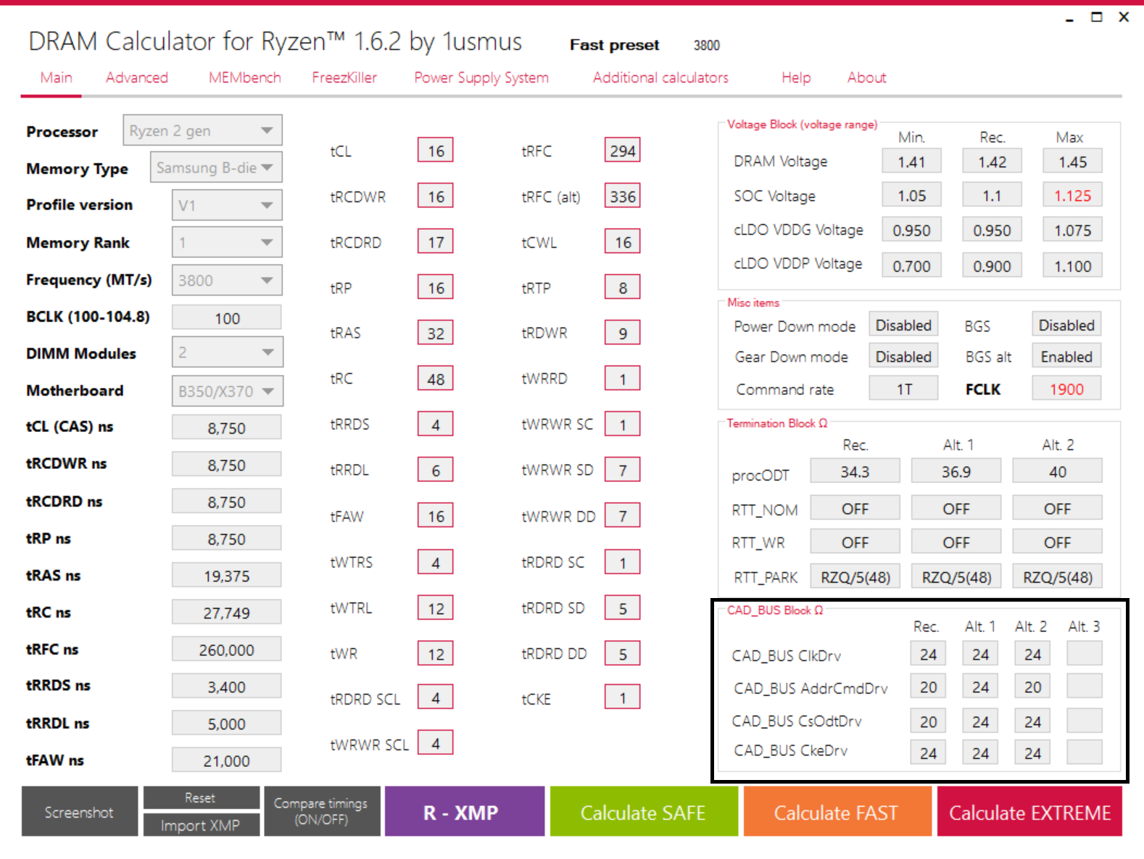Click RTT_PARK Alt. 1 value

pyautogui.click(x=956, y=577)
